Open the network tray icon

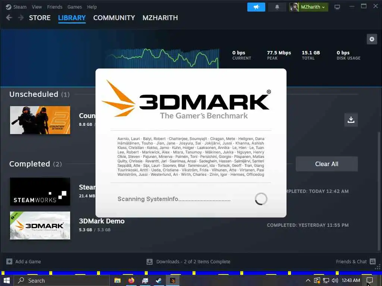326,281
